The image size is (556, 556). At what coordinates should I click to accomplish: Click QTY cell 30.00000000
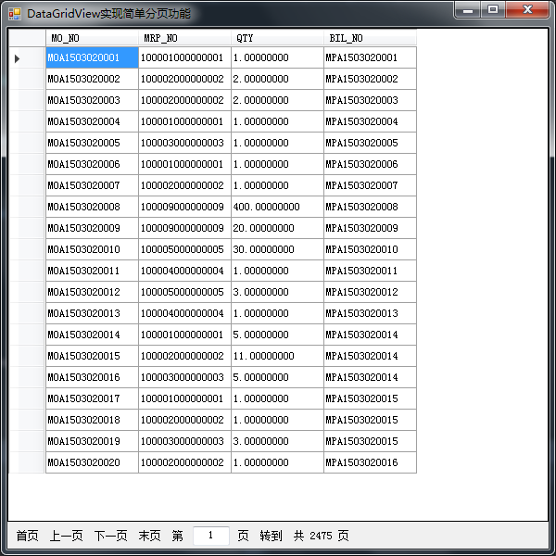click(277, 249)
